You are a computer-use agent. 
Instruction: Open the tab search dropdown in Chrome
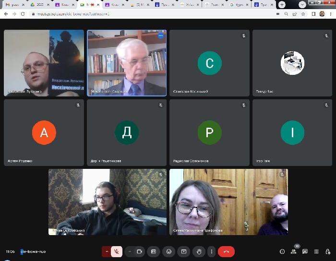(x=303, y=4)
